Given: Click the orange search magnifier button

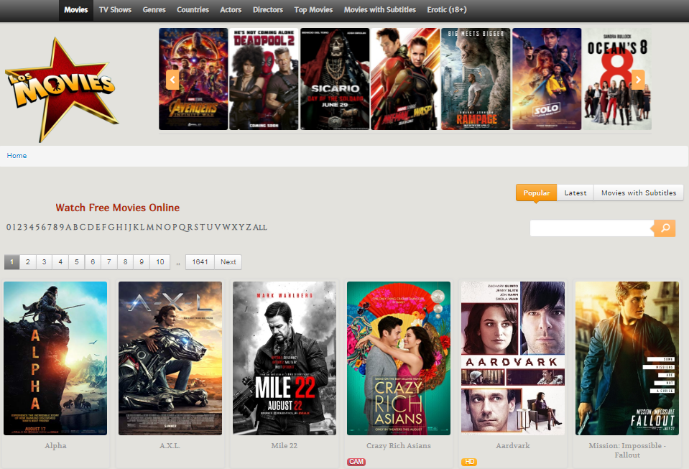Looking at the screenshot, I should click(x=665, y=228).
